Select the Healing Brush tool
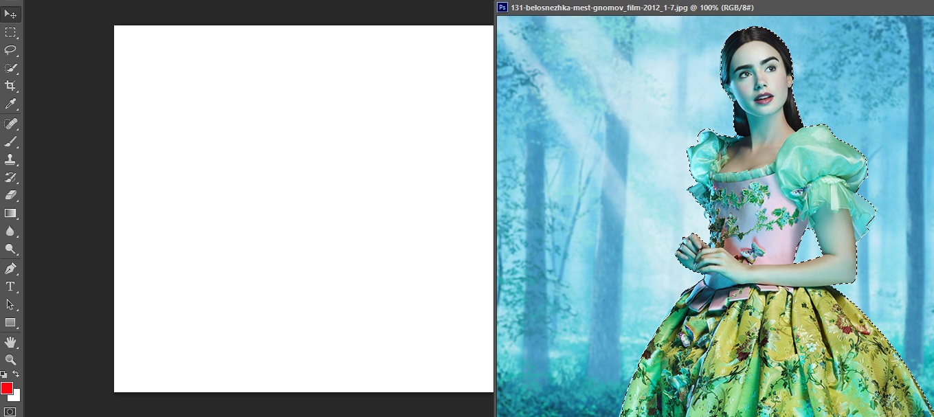 tap(10, 124)
